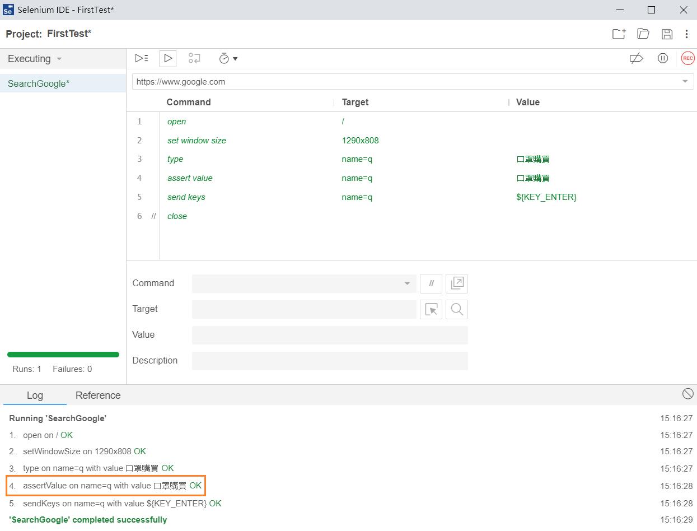Click the '3. type on name=q' log entry

91,468
